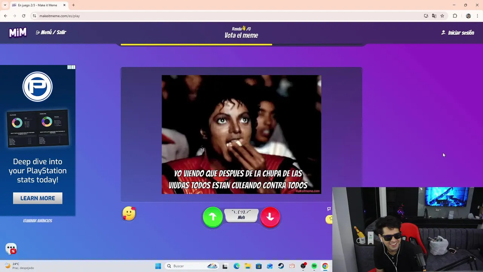Bookmark this page with the star
483x272 pixels.
(x=442, y=16)
